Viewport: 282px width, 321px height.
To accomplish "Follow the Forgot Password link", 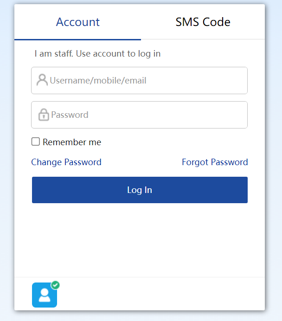I will [x=215, y=162].
